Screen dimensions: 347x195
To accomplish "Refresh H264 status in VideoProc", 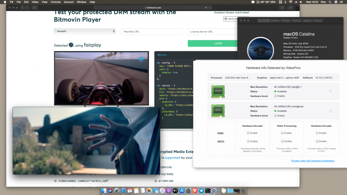I will point(331,91).
